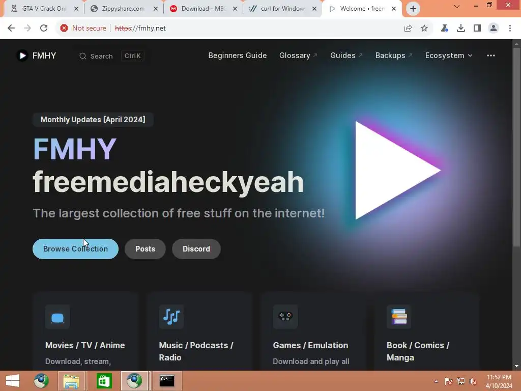Click the browser forward arrow
The image size is (521, 391).
tap(27, 29)
